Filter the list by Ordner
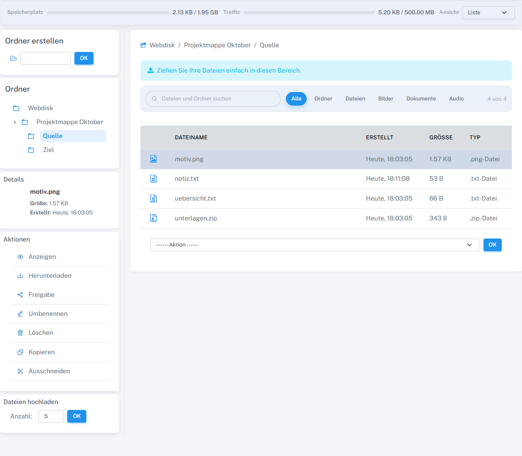This screenshot has width=522, height=456. pos(324,99)
